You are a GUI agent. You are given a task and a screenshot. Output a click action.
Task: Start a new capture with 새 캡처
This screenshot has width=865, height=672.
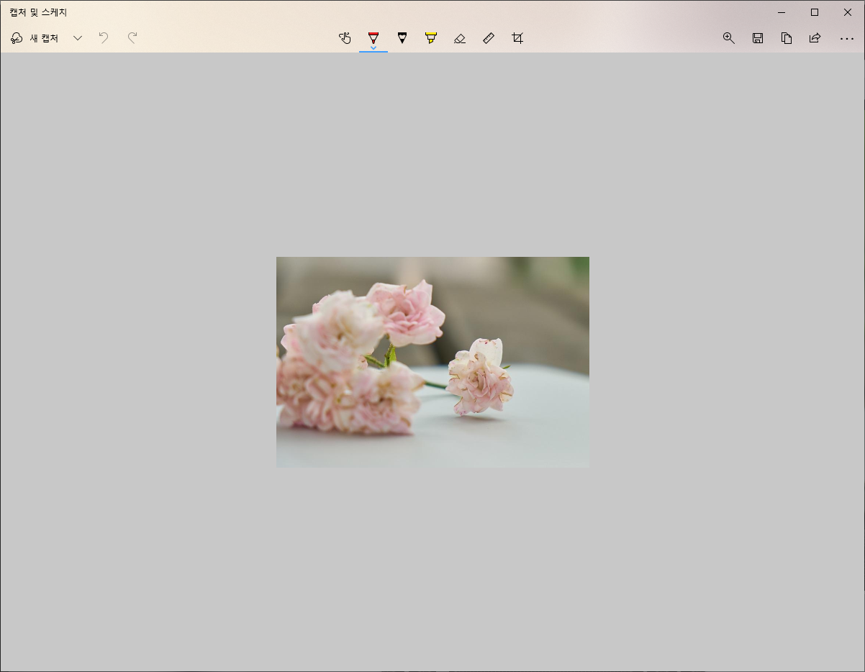(x=35, y=38)
